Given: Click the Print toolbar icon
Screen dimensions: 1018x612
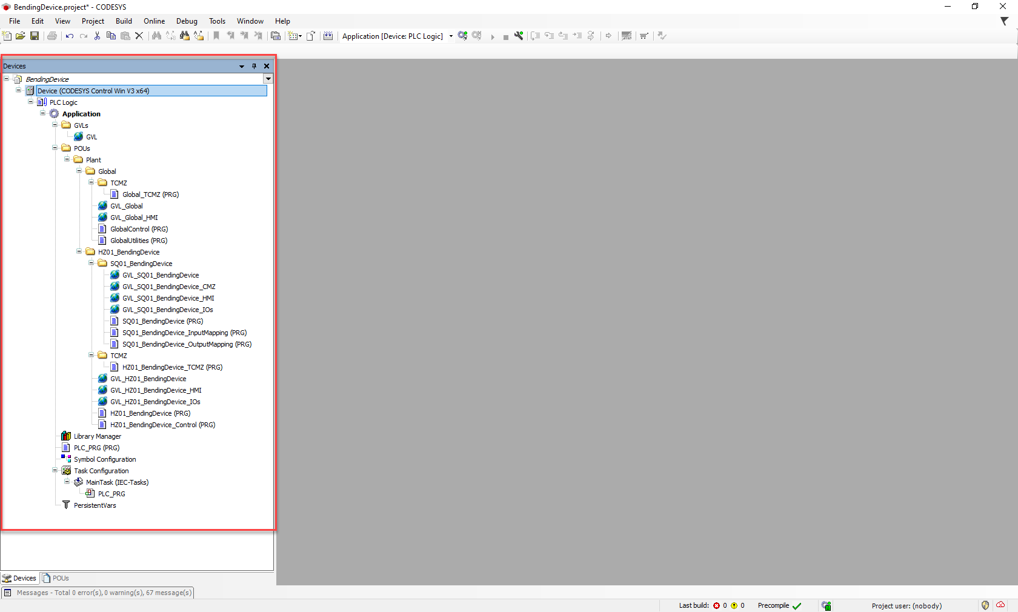Looking at the screenshot, I should pos(52,36).
